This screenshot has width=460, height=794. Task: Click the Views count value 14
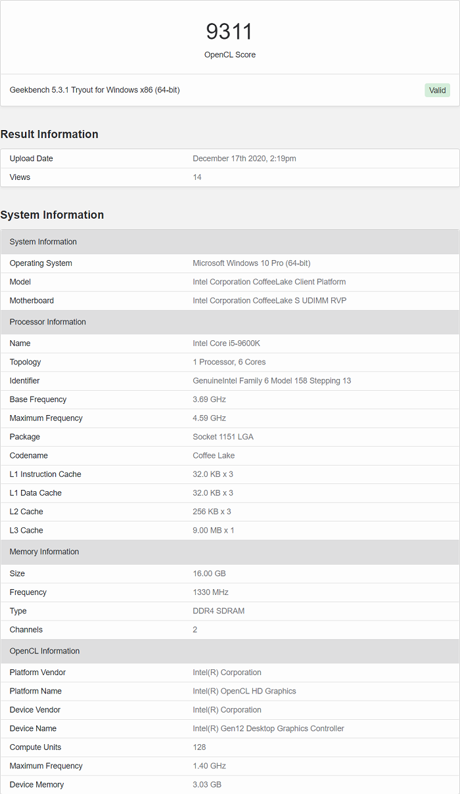tap(197, 177)
